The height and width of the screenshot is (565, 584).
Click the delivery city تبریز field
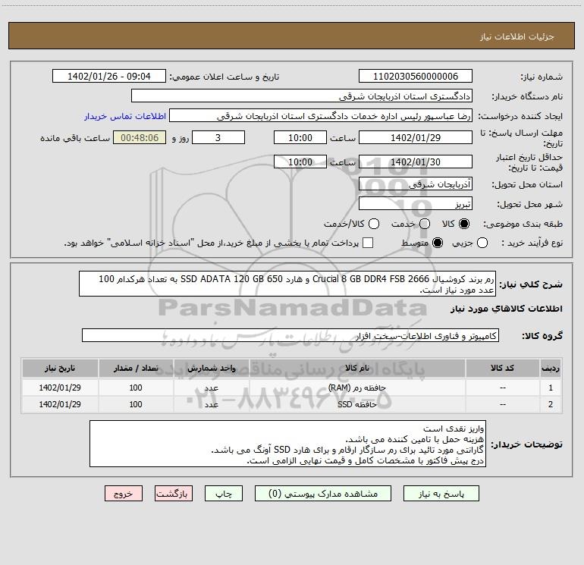[416, 204]
